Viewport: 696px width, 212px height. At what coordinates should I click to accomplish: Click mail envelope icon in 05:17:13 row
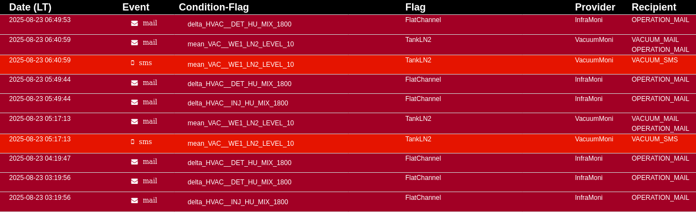(134, 121)
